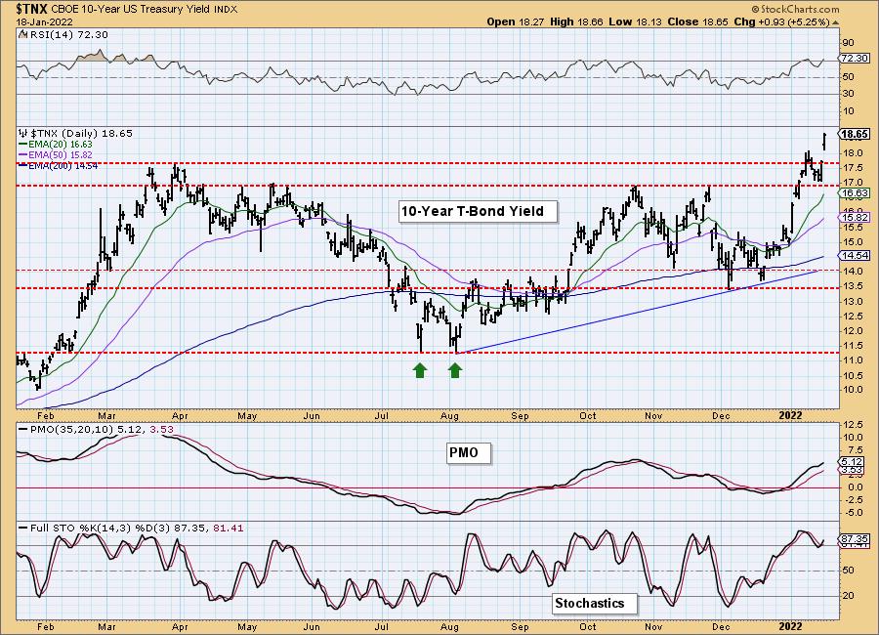
Task: Click the right green up-arrow under August low
Action: coord(454,370)
